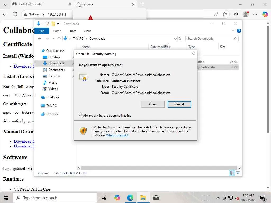Open Task View on taskbar
Viewport: 271px width, 203px height.
(103, 198)
